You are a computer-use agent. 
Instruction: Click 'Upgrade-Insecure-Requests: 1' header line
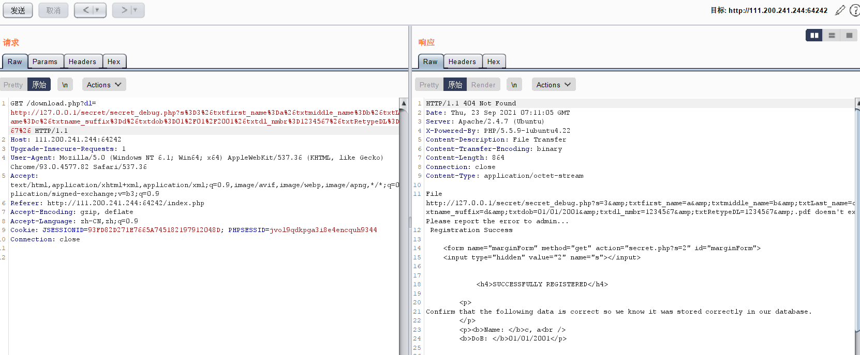click(x=68, y=149)
